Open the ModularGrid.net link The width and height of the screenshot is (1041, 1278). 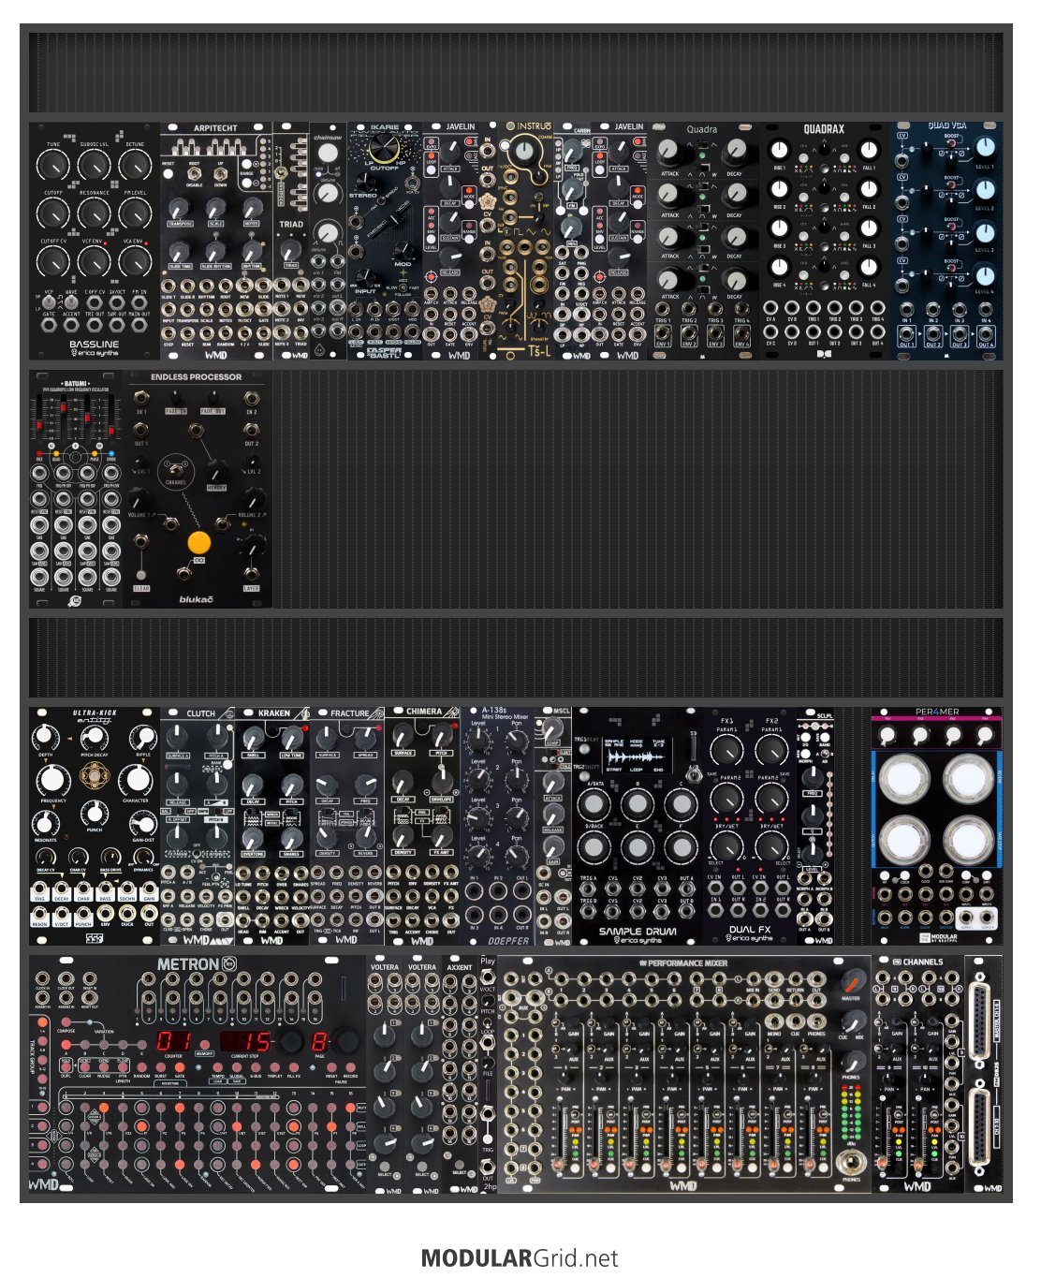520,1258
